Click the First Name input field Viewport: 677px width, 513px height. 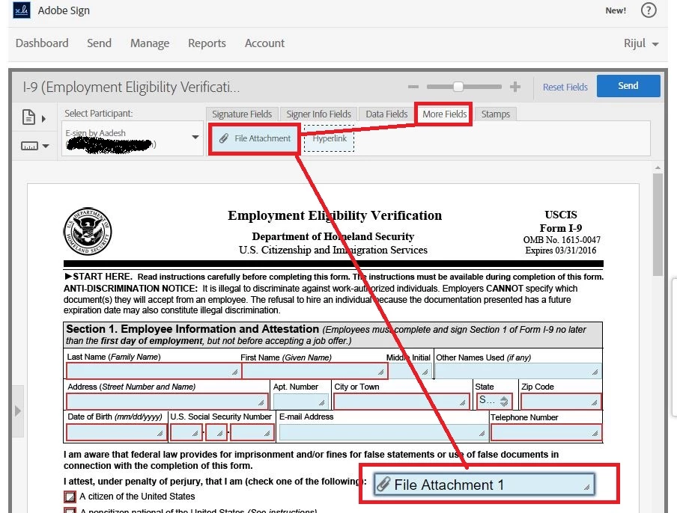(x=315, y=371)
